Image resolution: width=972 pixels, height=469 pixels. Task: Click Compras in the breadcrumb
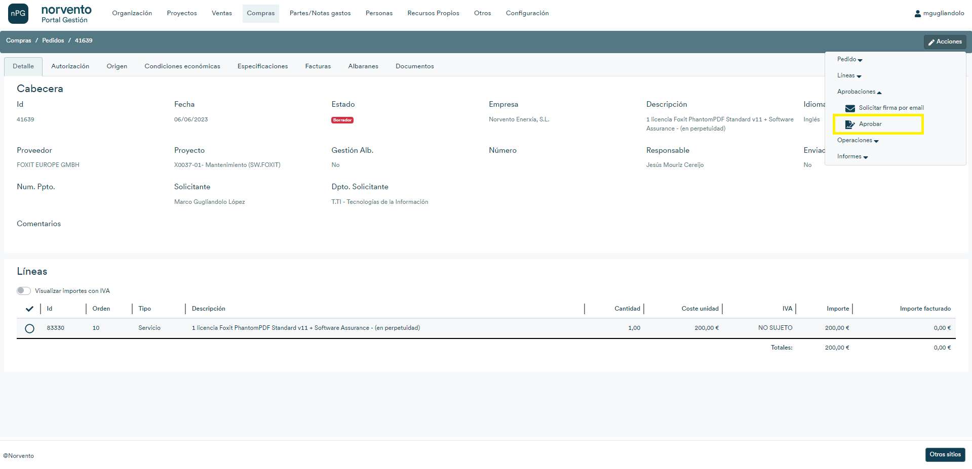click(19, 40)
